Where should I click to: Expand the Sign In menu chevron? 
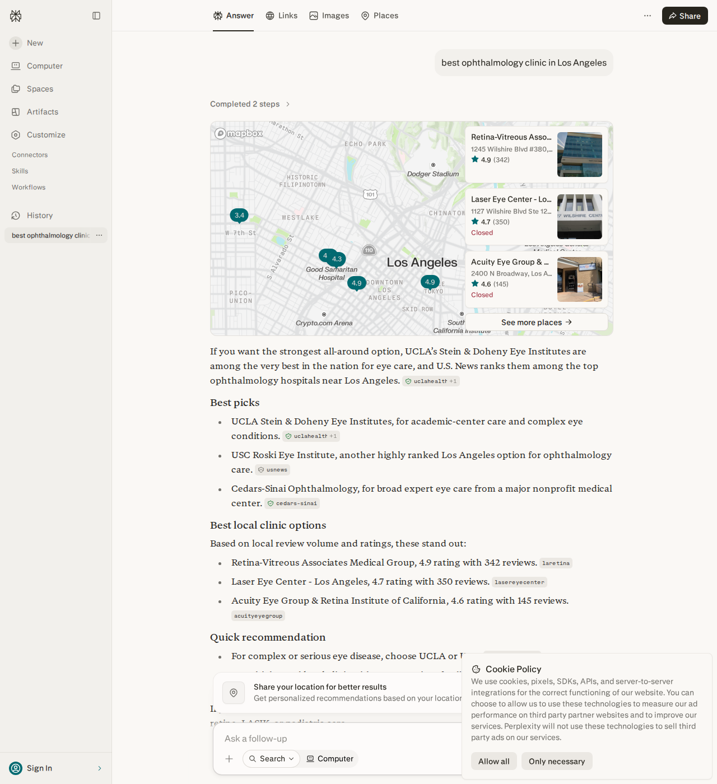pos(100,768)
